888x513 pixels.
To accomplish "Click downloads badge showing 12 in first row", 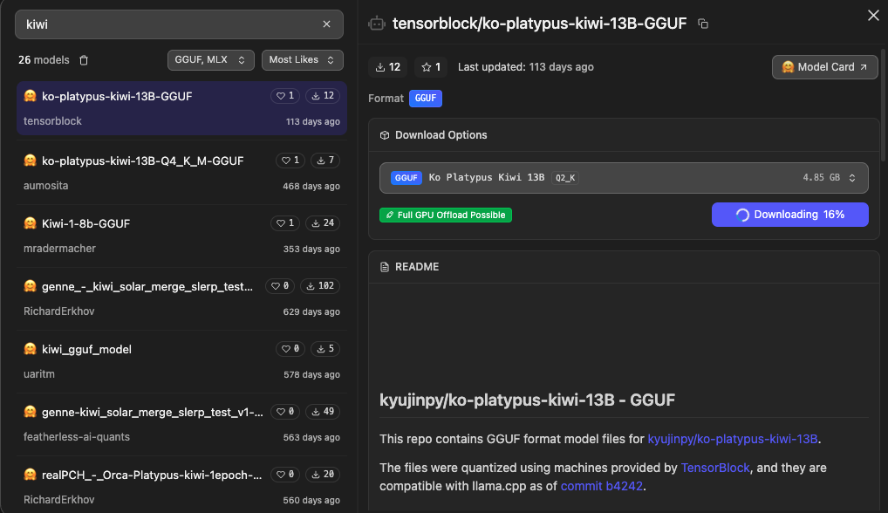I will click(322, 96).
